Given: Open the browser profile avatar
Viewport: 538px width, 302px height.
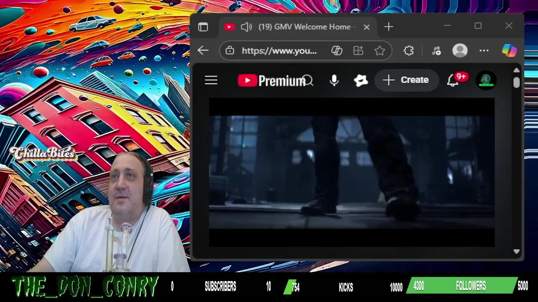Looking at the screenshot, I should coord(460,51).
